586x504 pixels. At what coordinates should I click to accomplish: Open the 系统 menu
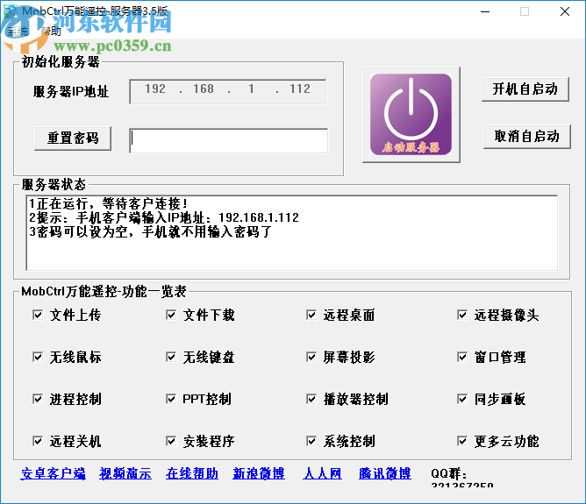click(18, 32)
